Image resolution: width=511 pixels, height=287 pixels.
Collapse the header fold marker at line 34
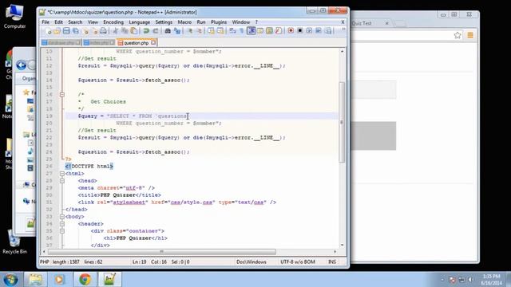(62, 224)
